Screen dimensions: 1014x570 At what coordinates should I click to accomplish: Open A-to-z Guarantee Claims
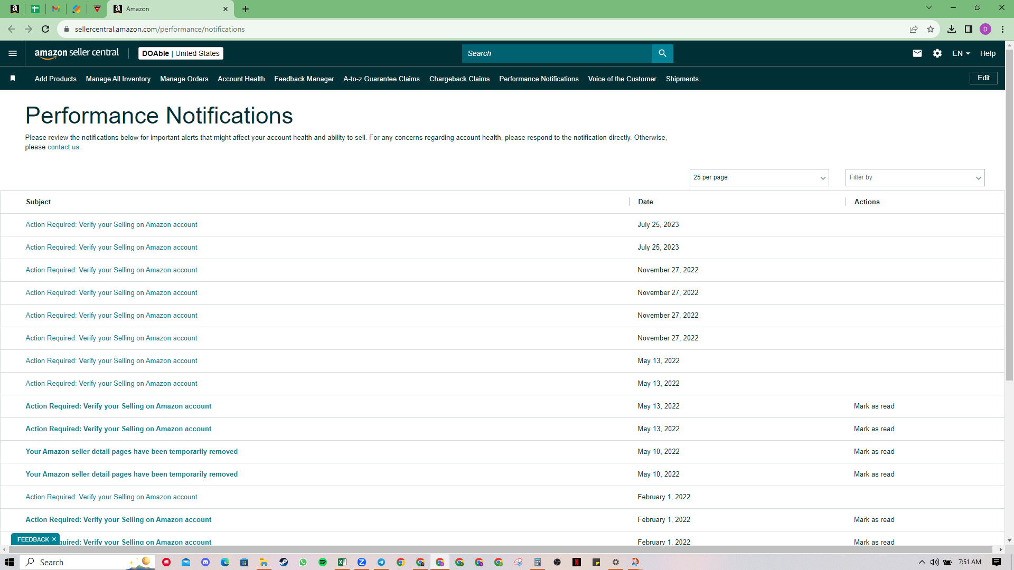(382, 79)
